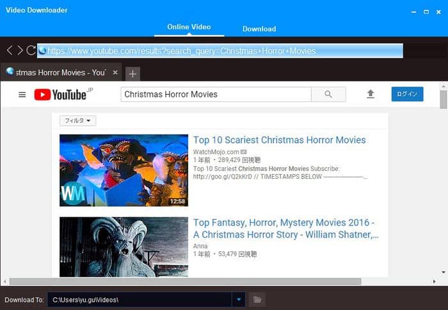Click the horizontal scrollbar thumb
This screenshot has height=310, width=448.
pos(185,281)
